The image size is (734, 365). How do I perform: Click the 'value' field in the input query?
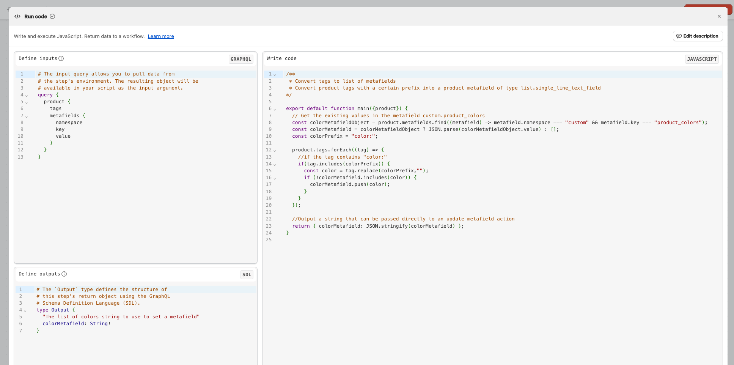pyautogui.click(x=63, y=136)
